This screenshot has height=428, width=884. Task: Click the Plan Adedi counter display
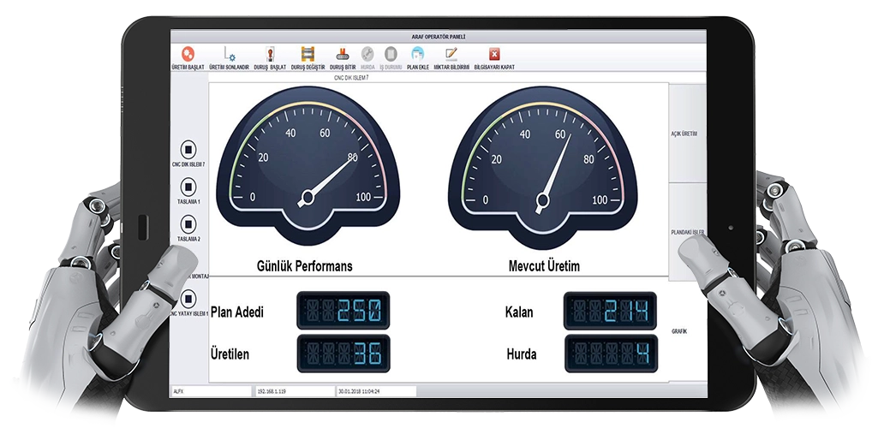343,311
